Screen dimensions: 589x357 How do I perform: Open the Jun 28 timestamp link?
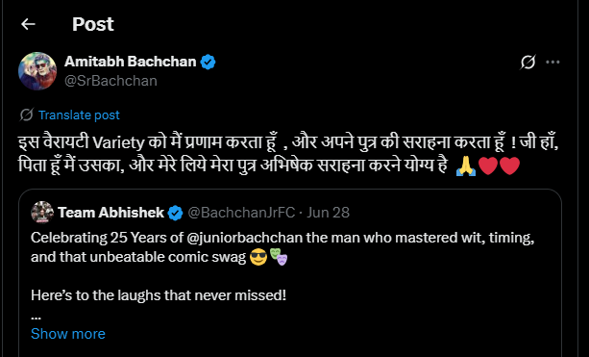328,213
